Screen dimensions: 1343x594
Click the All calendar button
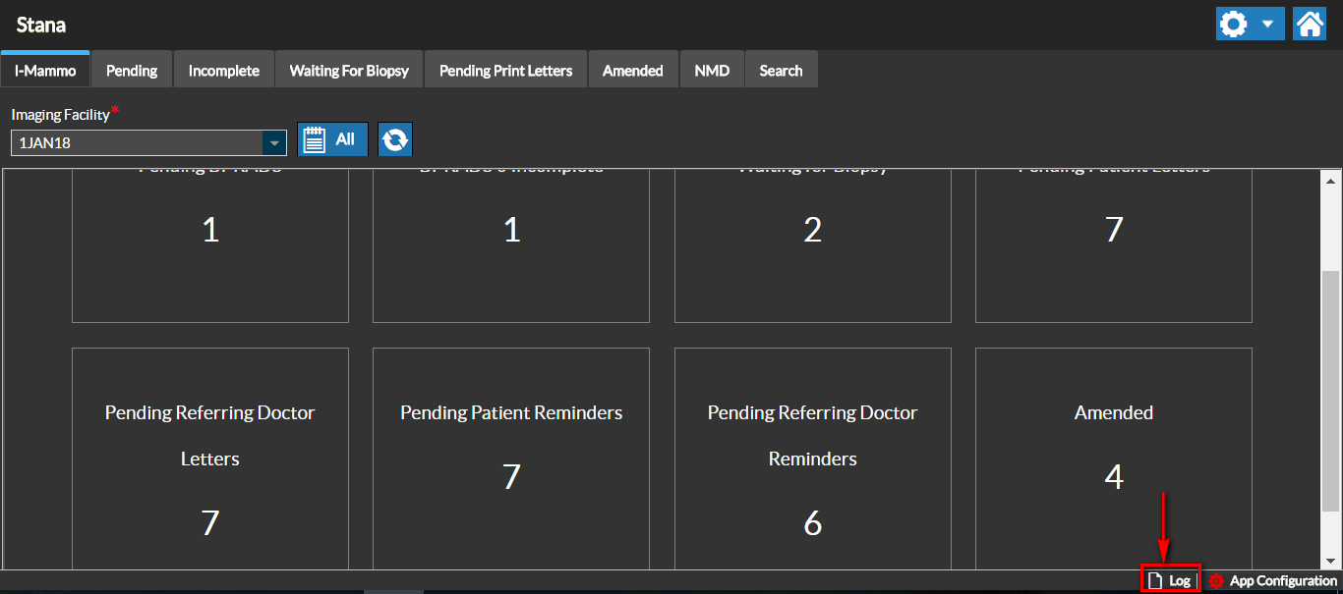click(x=332, y=139)
